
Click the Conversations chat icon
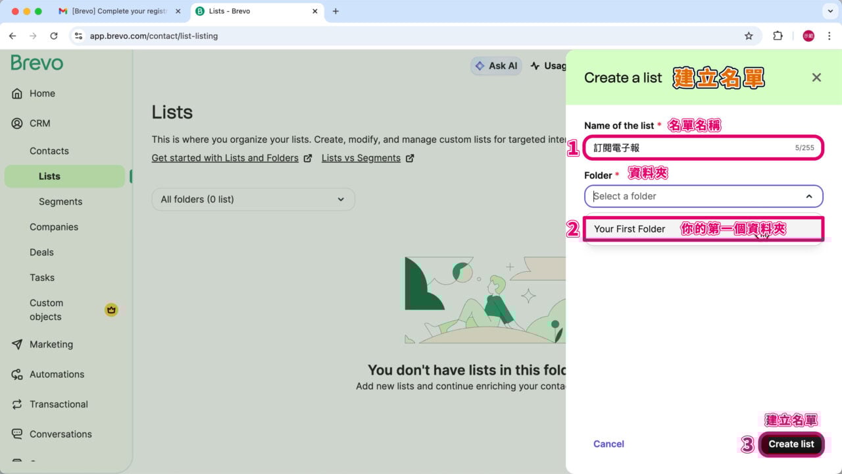pos(17,434)
